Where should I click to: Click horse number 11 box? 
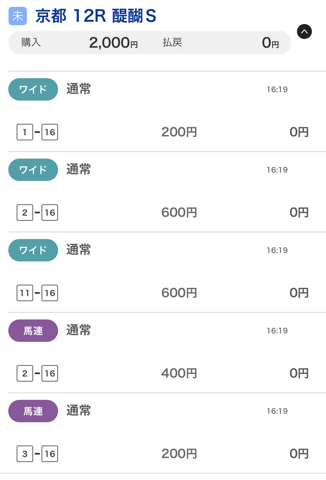coord(25,293)
